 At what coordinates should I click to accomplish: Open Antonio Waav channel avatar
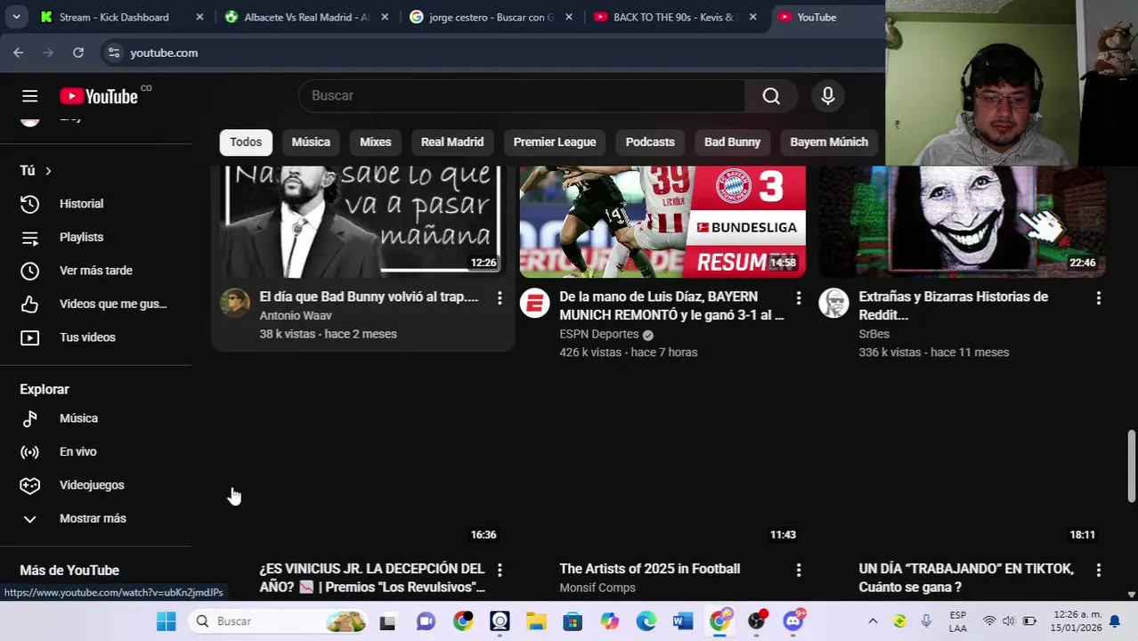235,303
